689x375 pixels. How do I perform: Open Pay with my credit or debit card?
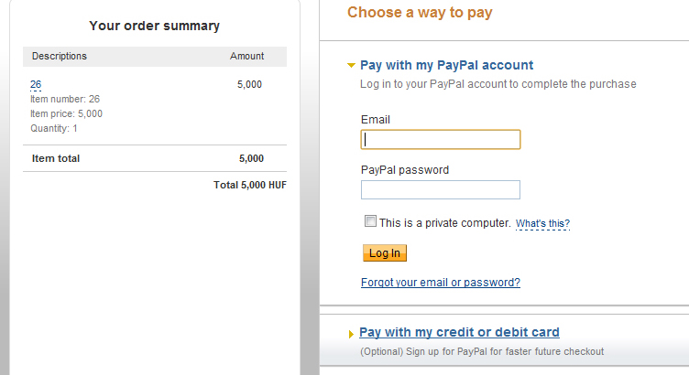coord(459,332)
